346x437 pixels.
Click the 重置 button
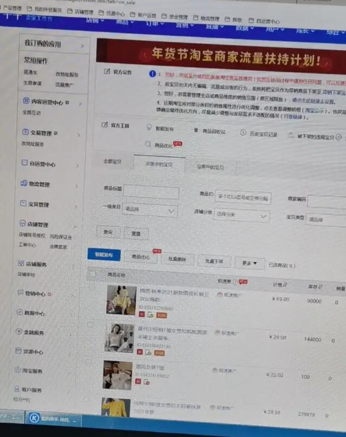click(136, 234)
